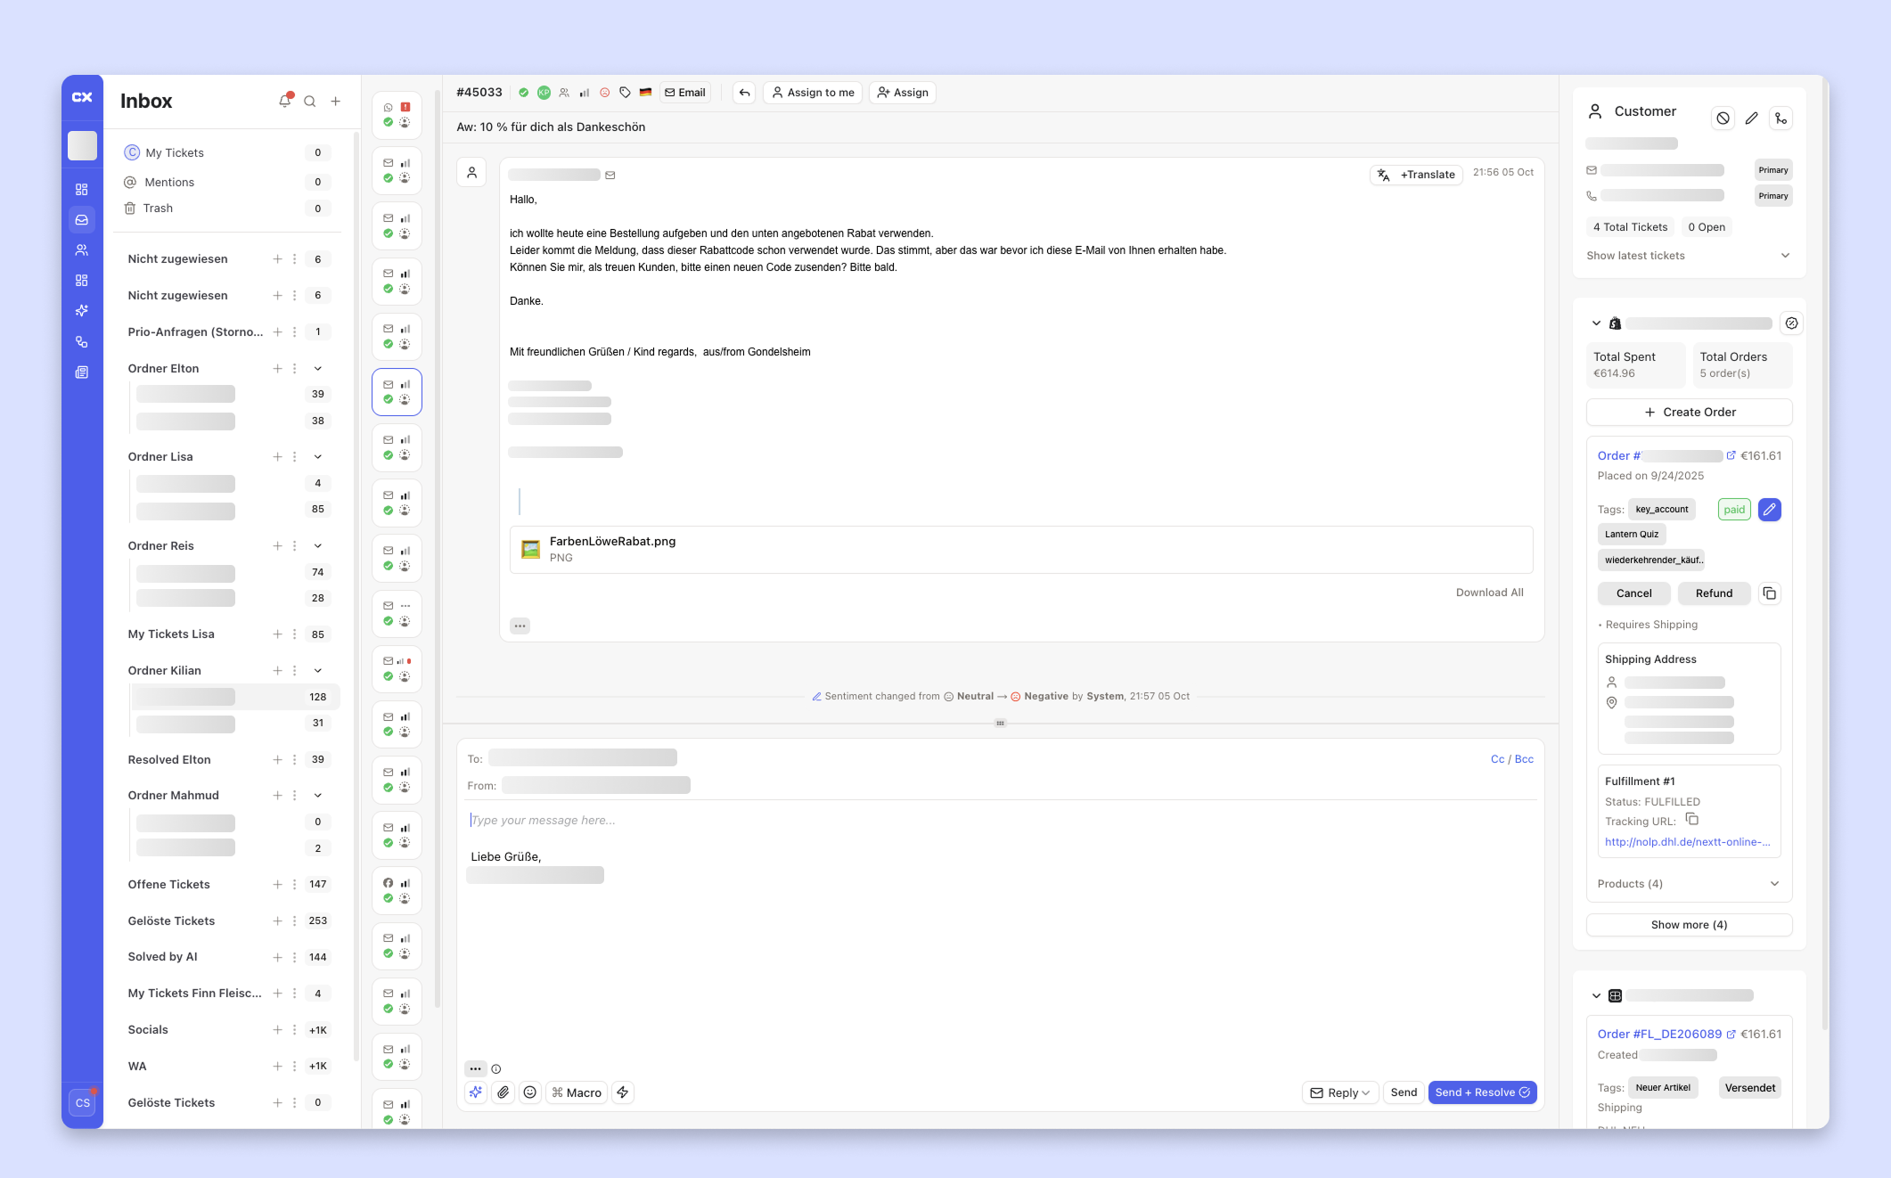Click the Cc / Bcc link
Screen dimensions: 1891x1178
click(x=1511, y=759)
